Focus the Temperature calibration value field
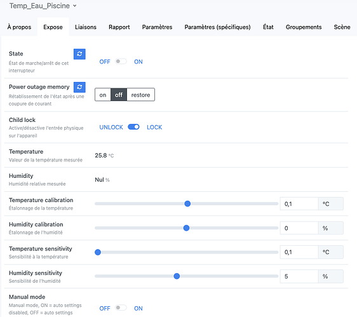 pyautogui.click(x=299, y=203)
